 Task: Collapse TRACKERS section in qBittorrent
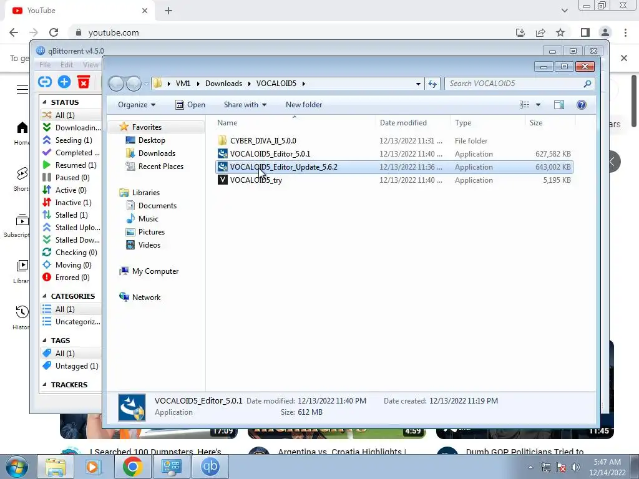(x=44, y=384)
